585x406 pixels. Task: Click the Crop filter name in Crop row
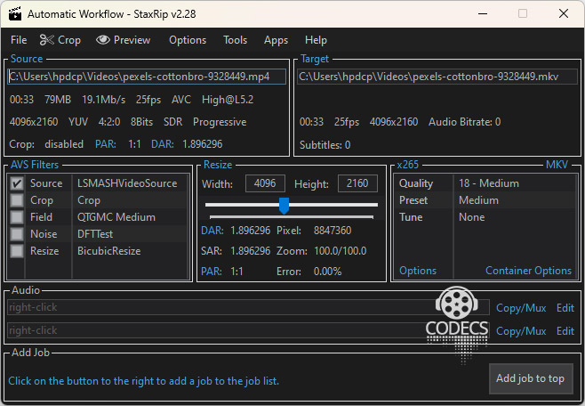point(88,200)
